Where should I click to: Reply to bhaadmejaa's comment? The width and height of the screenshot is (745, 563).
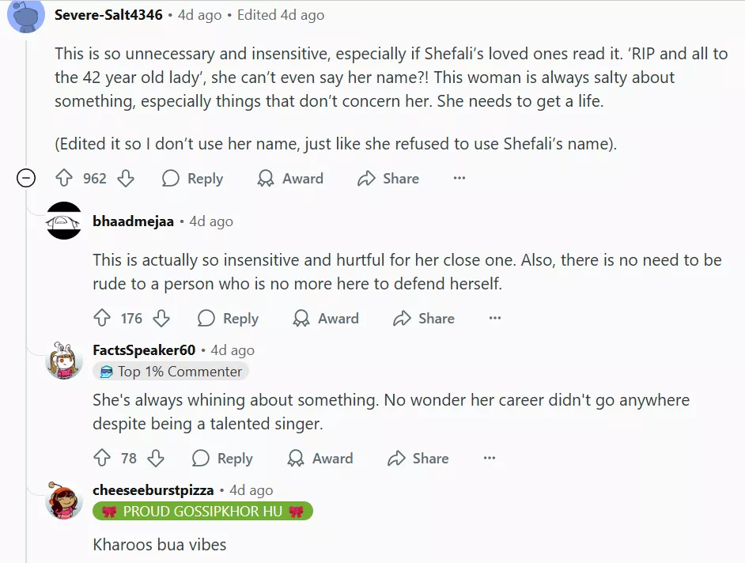pos(228,319)
